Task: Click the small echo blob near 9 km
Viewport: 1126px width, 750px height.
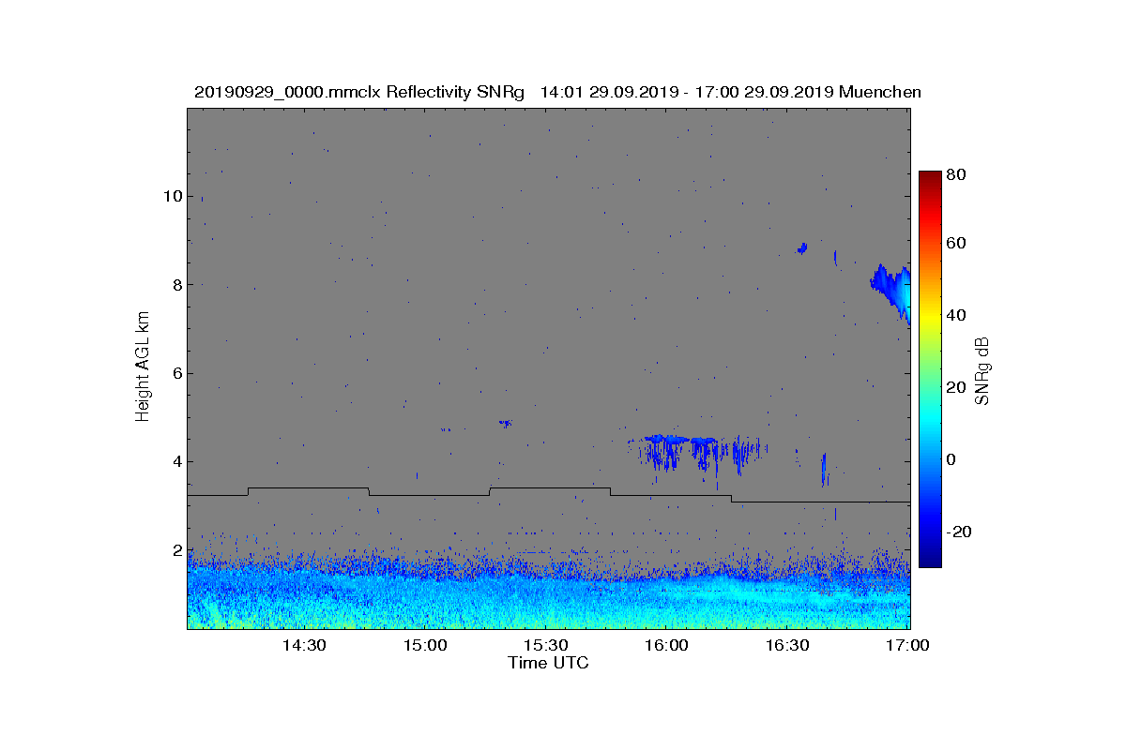Action: pyautogui.click(x=802, y=248)
